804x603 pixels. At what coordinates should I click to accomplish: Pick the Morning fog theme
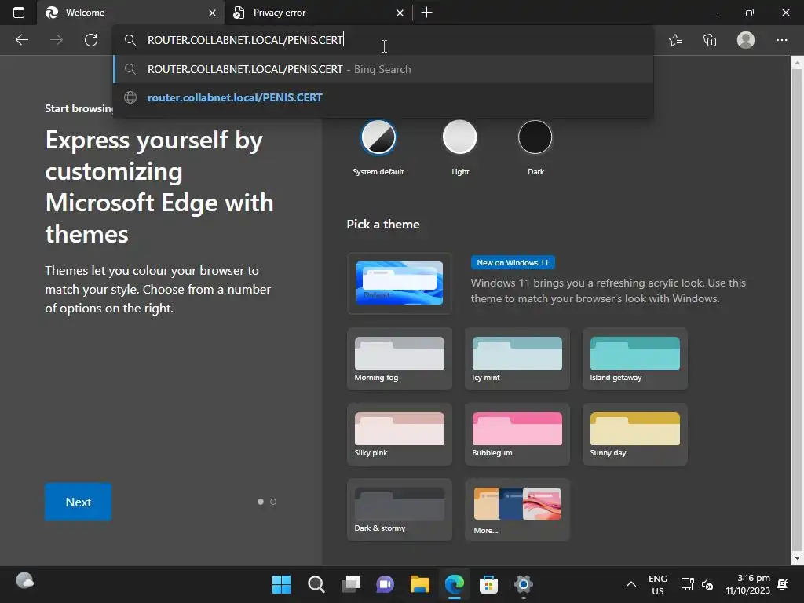[x=400, y=359]
